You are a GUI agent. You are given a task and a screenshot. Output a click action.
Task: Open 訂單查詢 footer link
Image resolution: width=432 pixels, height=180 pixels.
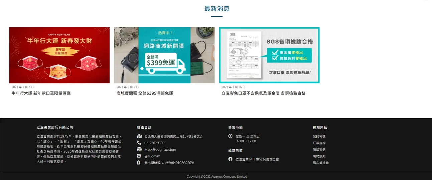(319, 143)
